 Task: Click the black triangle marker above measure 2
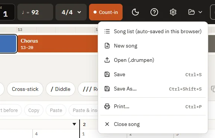(74, 124)
